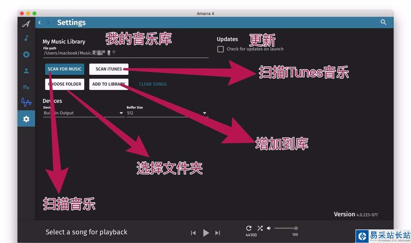
Task: Start playback with the play button
Action: 206,233
